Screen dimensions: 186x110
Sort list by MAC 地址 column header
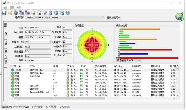pos(122,66)
